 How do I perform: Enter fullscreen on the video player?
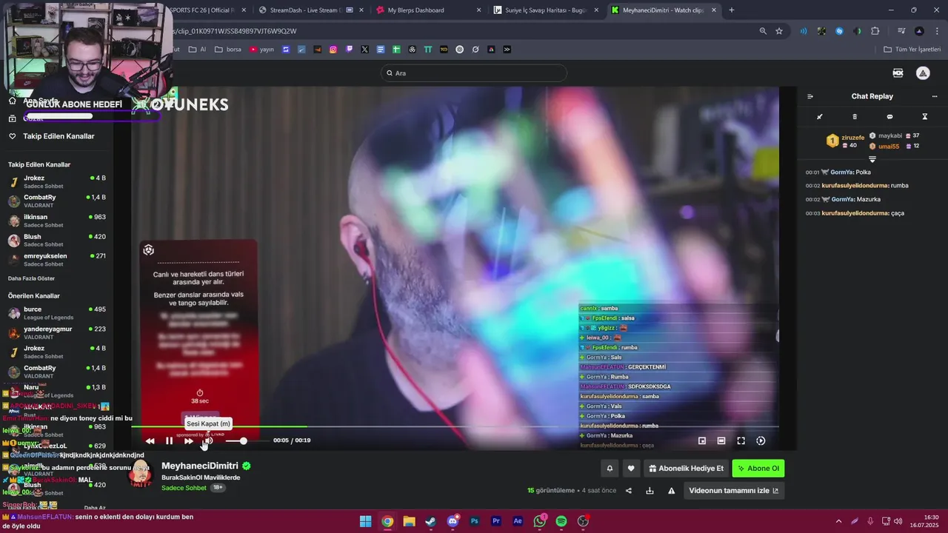[741, 441]
